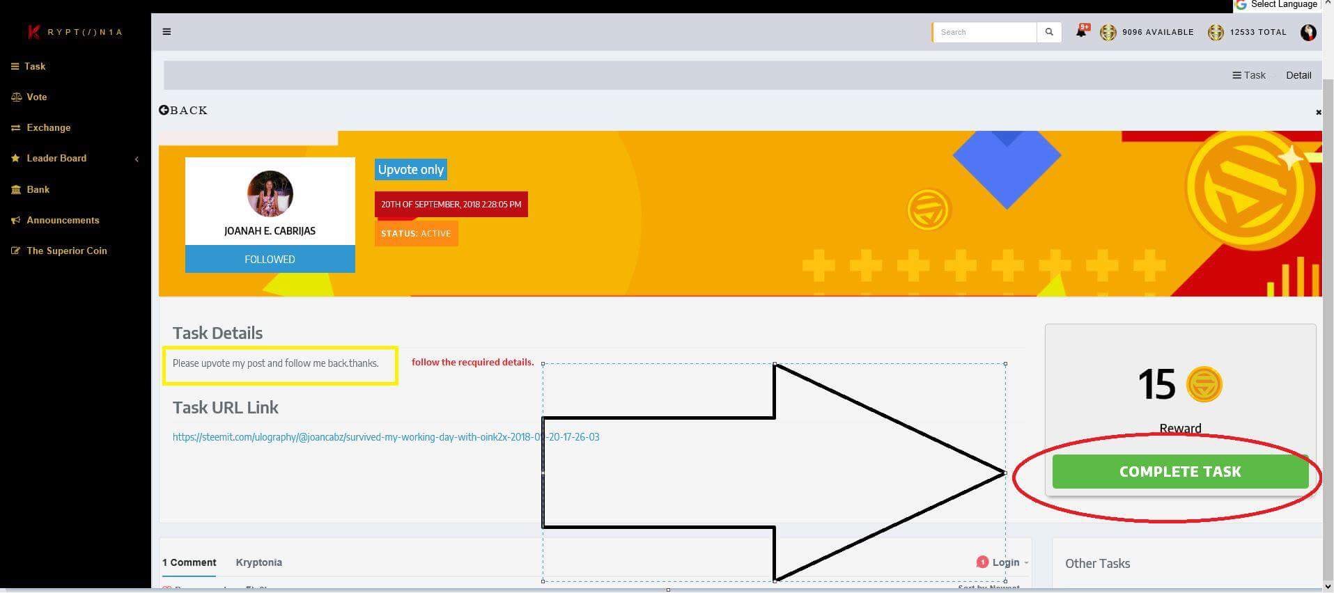Open the notifications bell
This screenshot has width=1334, height=593.
tap(1081, 31)
